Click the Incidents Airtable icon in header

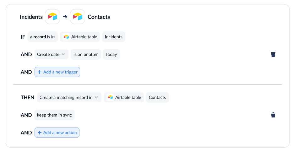coord(52,17)
